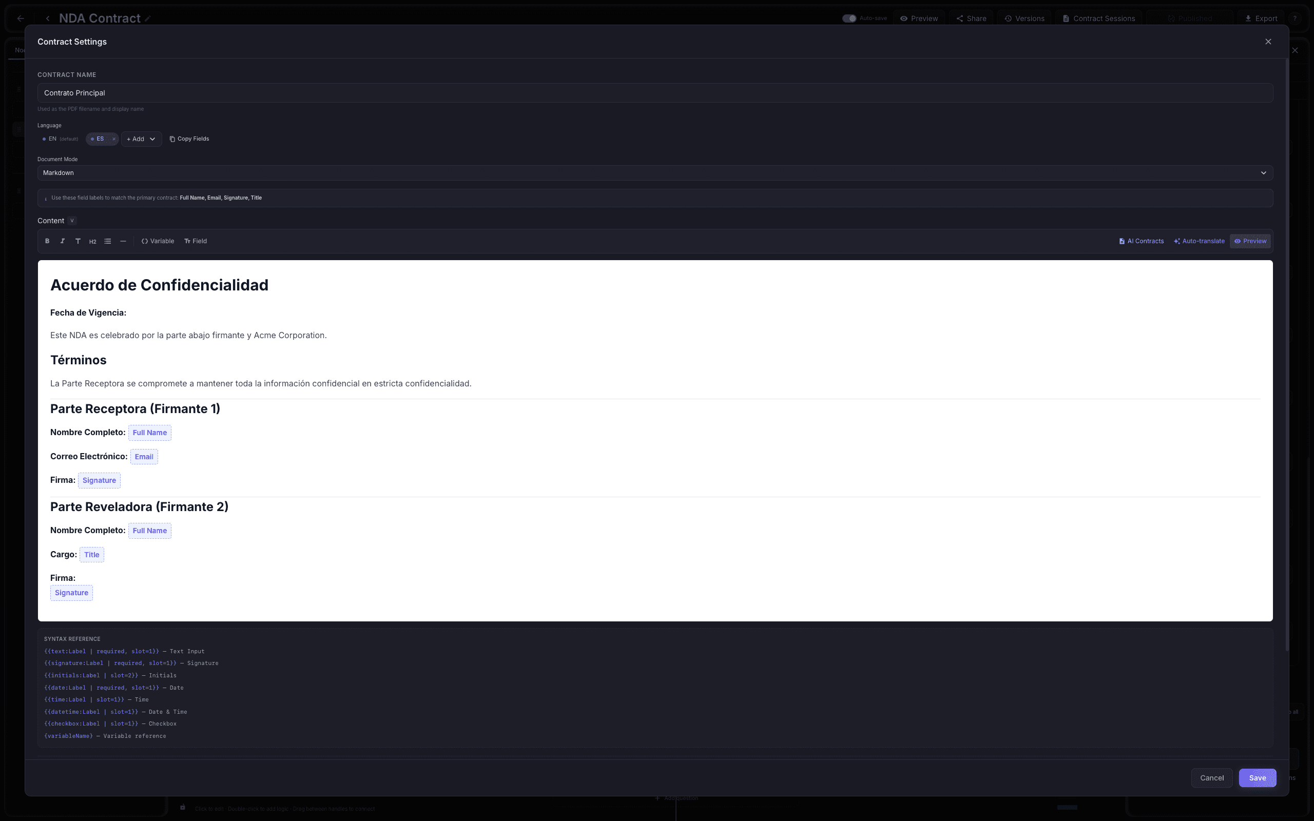Run Auto-translate on content
1314x821 pixels.
coord(1199,241)
